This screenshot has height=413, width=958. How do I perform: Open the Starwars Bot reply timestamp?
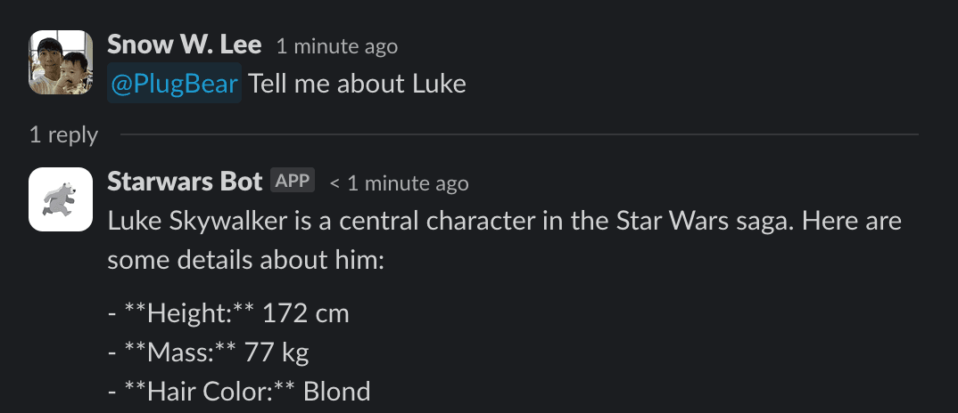point(400,183)
